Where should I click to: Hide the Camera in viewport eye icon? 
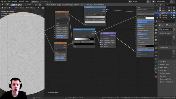171,15
